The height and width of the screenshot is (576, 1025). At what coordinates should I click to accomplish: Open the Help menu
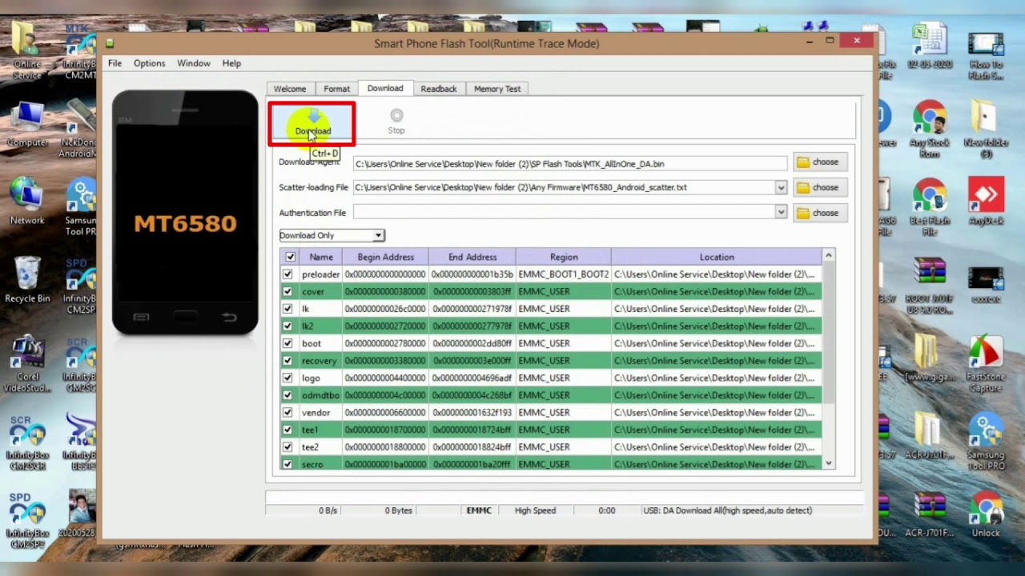coord(231,63)
